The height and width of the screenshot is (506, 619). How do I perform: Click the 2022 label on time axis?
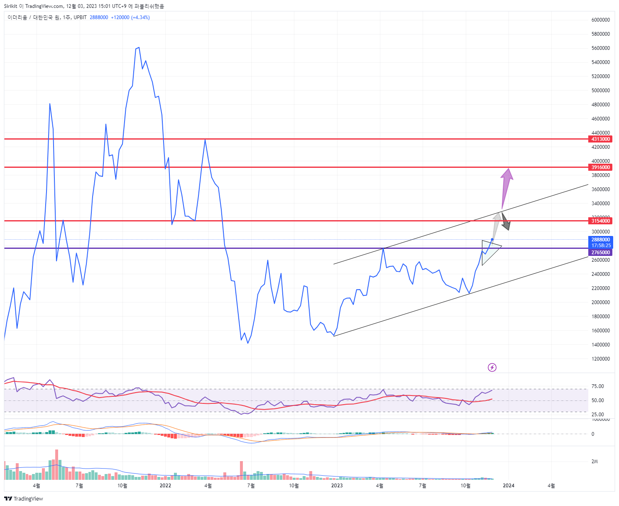(165, 486)
